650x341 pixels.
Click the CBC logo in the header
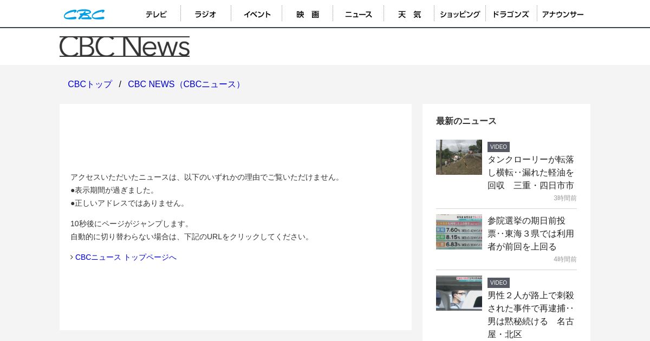(x=84, y=15)
